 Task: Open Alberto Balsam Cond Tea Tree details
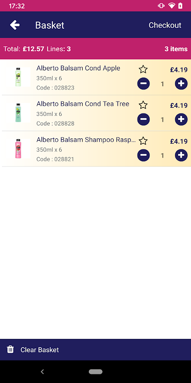83,104
